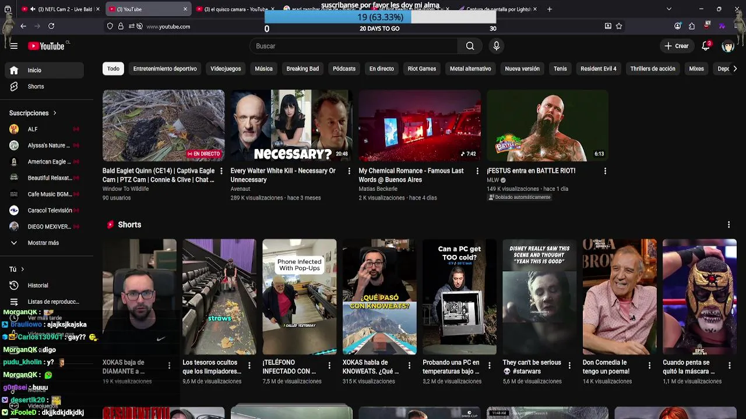The height and width of the screenshot is (419, 746).
Task: Close the YouTube browser tab
Action: pos(185,9)
